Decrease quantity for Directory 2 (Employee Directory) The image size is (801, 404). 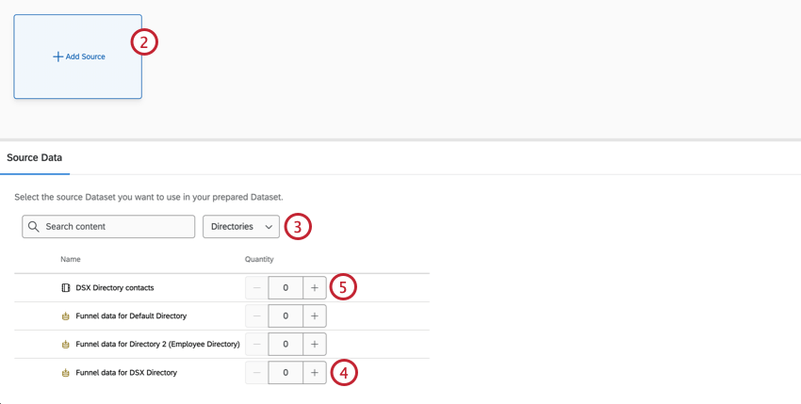click(x=256, y=344)
